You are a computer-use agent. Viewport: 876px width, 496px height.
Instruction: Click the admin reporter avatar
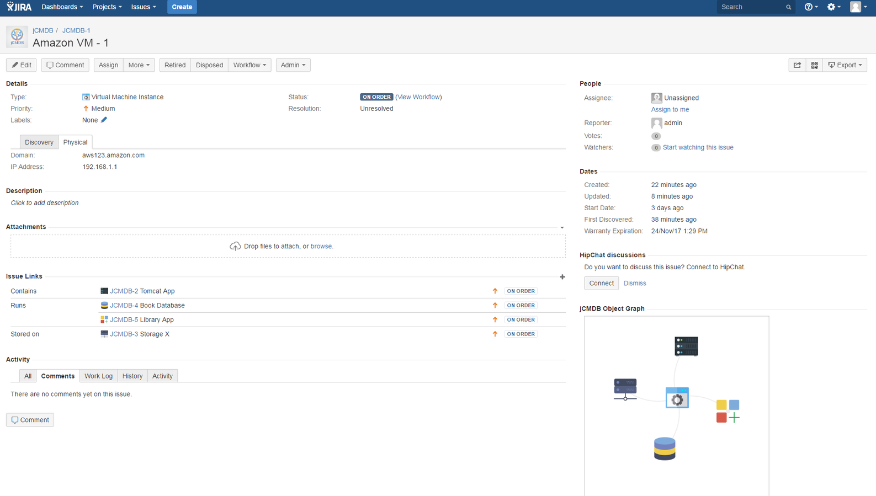[x=656, y=123]
